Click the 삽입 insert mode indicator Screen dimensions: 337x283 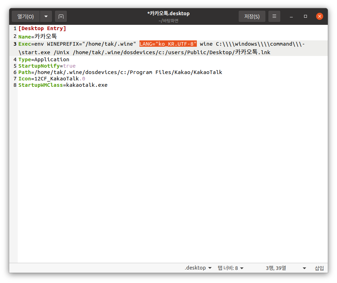319,268
